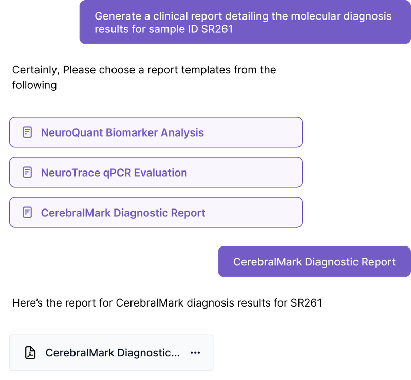Click the document icon beside NeuroTrace qPCR Evaluation
Viewport: 411px width, 380px height.
click(x=27, y=173)
